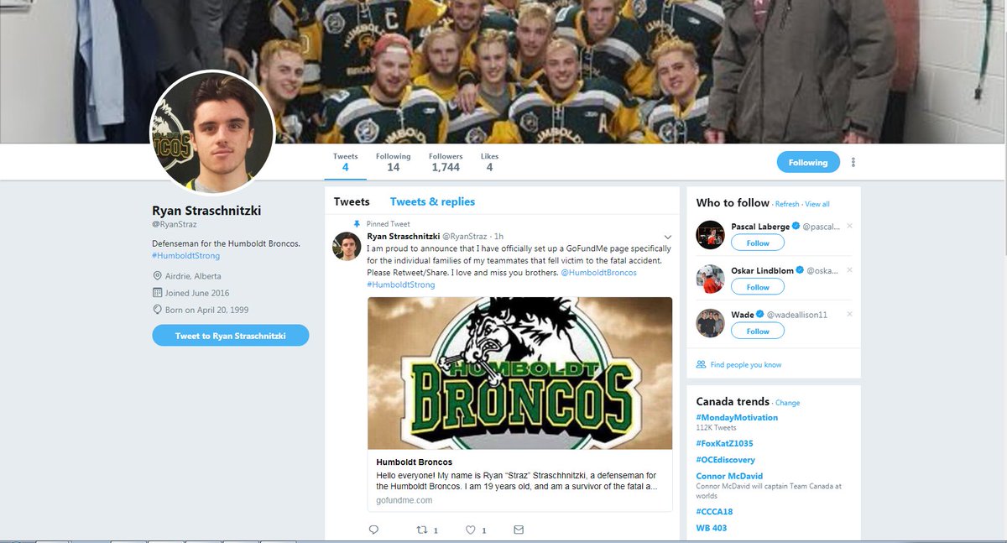The image size is (1007, 543).
Task: Open the Following count tab
Action: pyautogui.click(x=394, y=162)
